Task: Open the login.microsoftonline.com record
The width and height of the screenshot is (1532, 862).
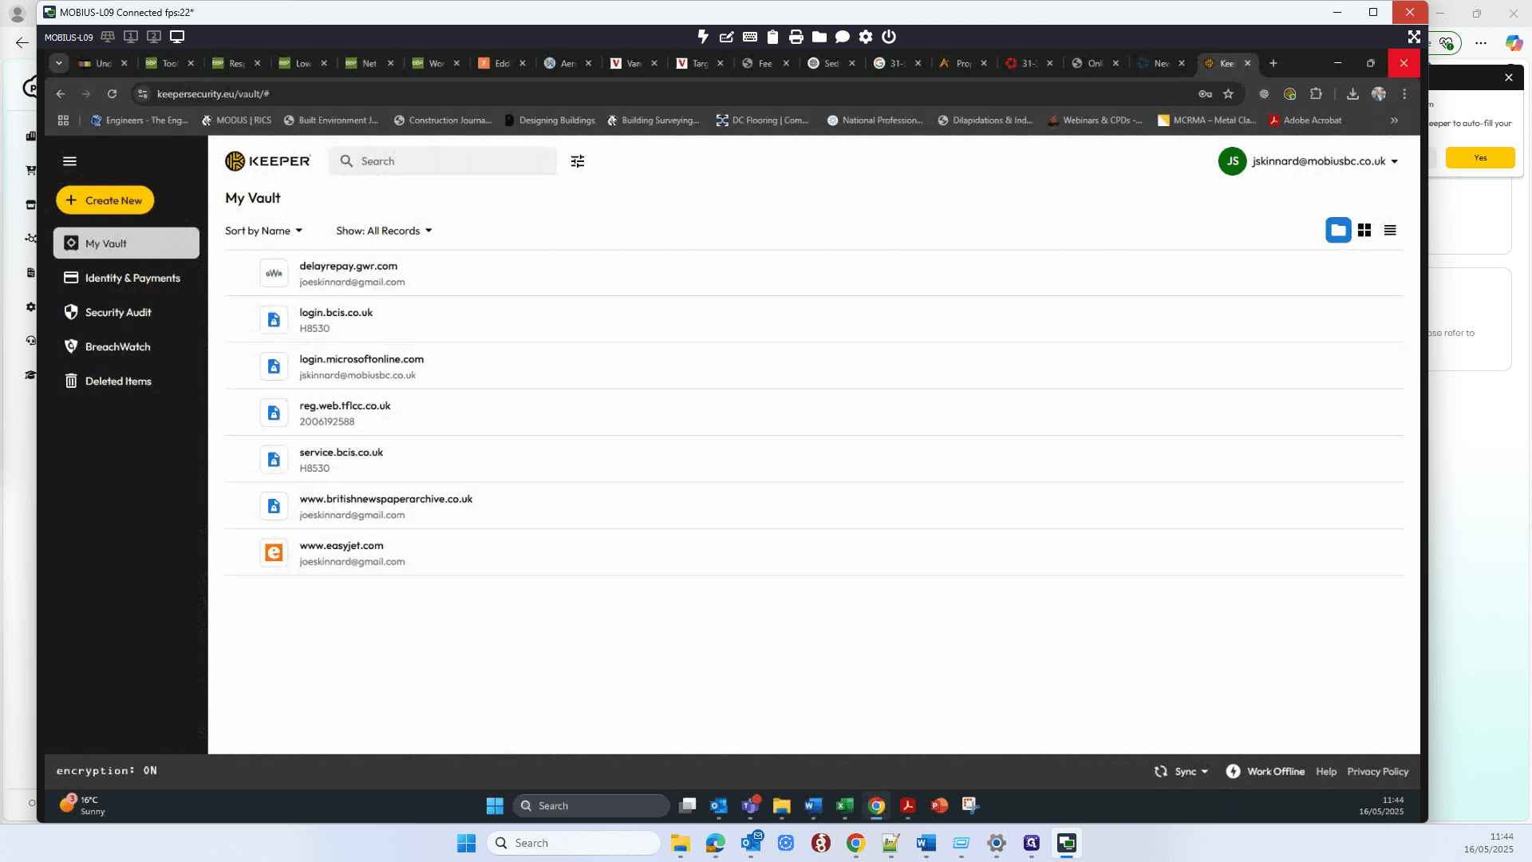Action: click(x=814, y=366)
